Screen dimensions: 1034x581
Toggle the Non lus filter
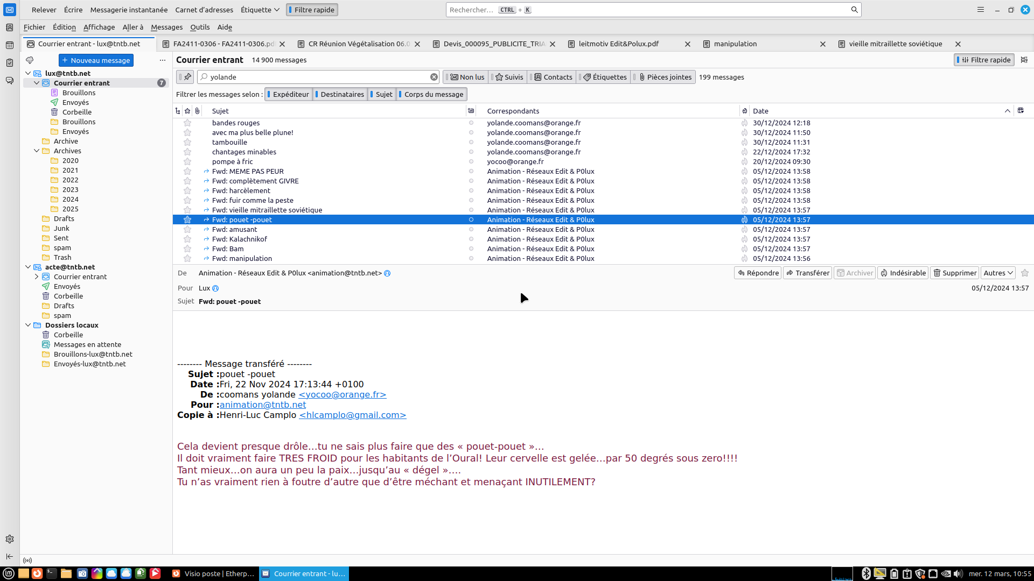[467, 77]
